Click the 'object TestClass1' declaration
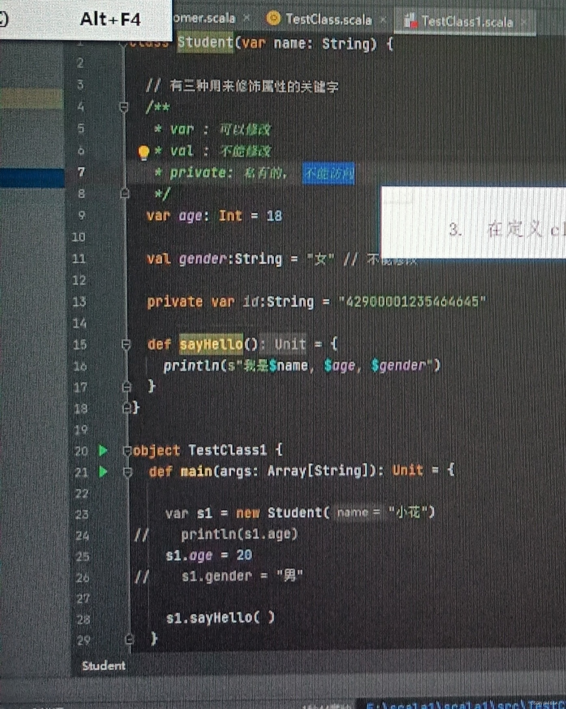Image resolution: width=566 pixels, height=709 pixels. [x=207, y=450]
